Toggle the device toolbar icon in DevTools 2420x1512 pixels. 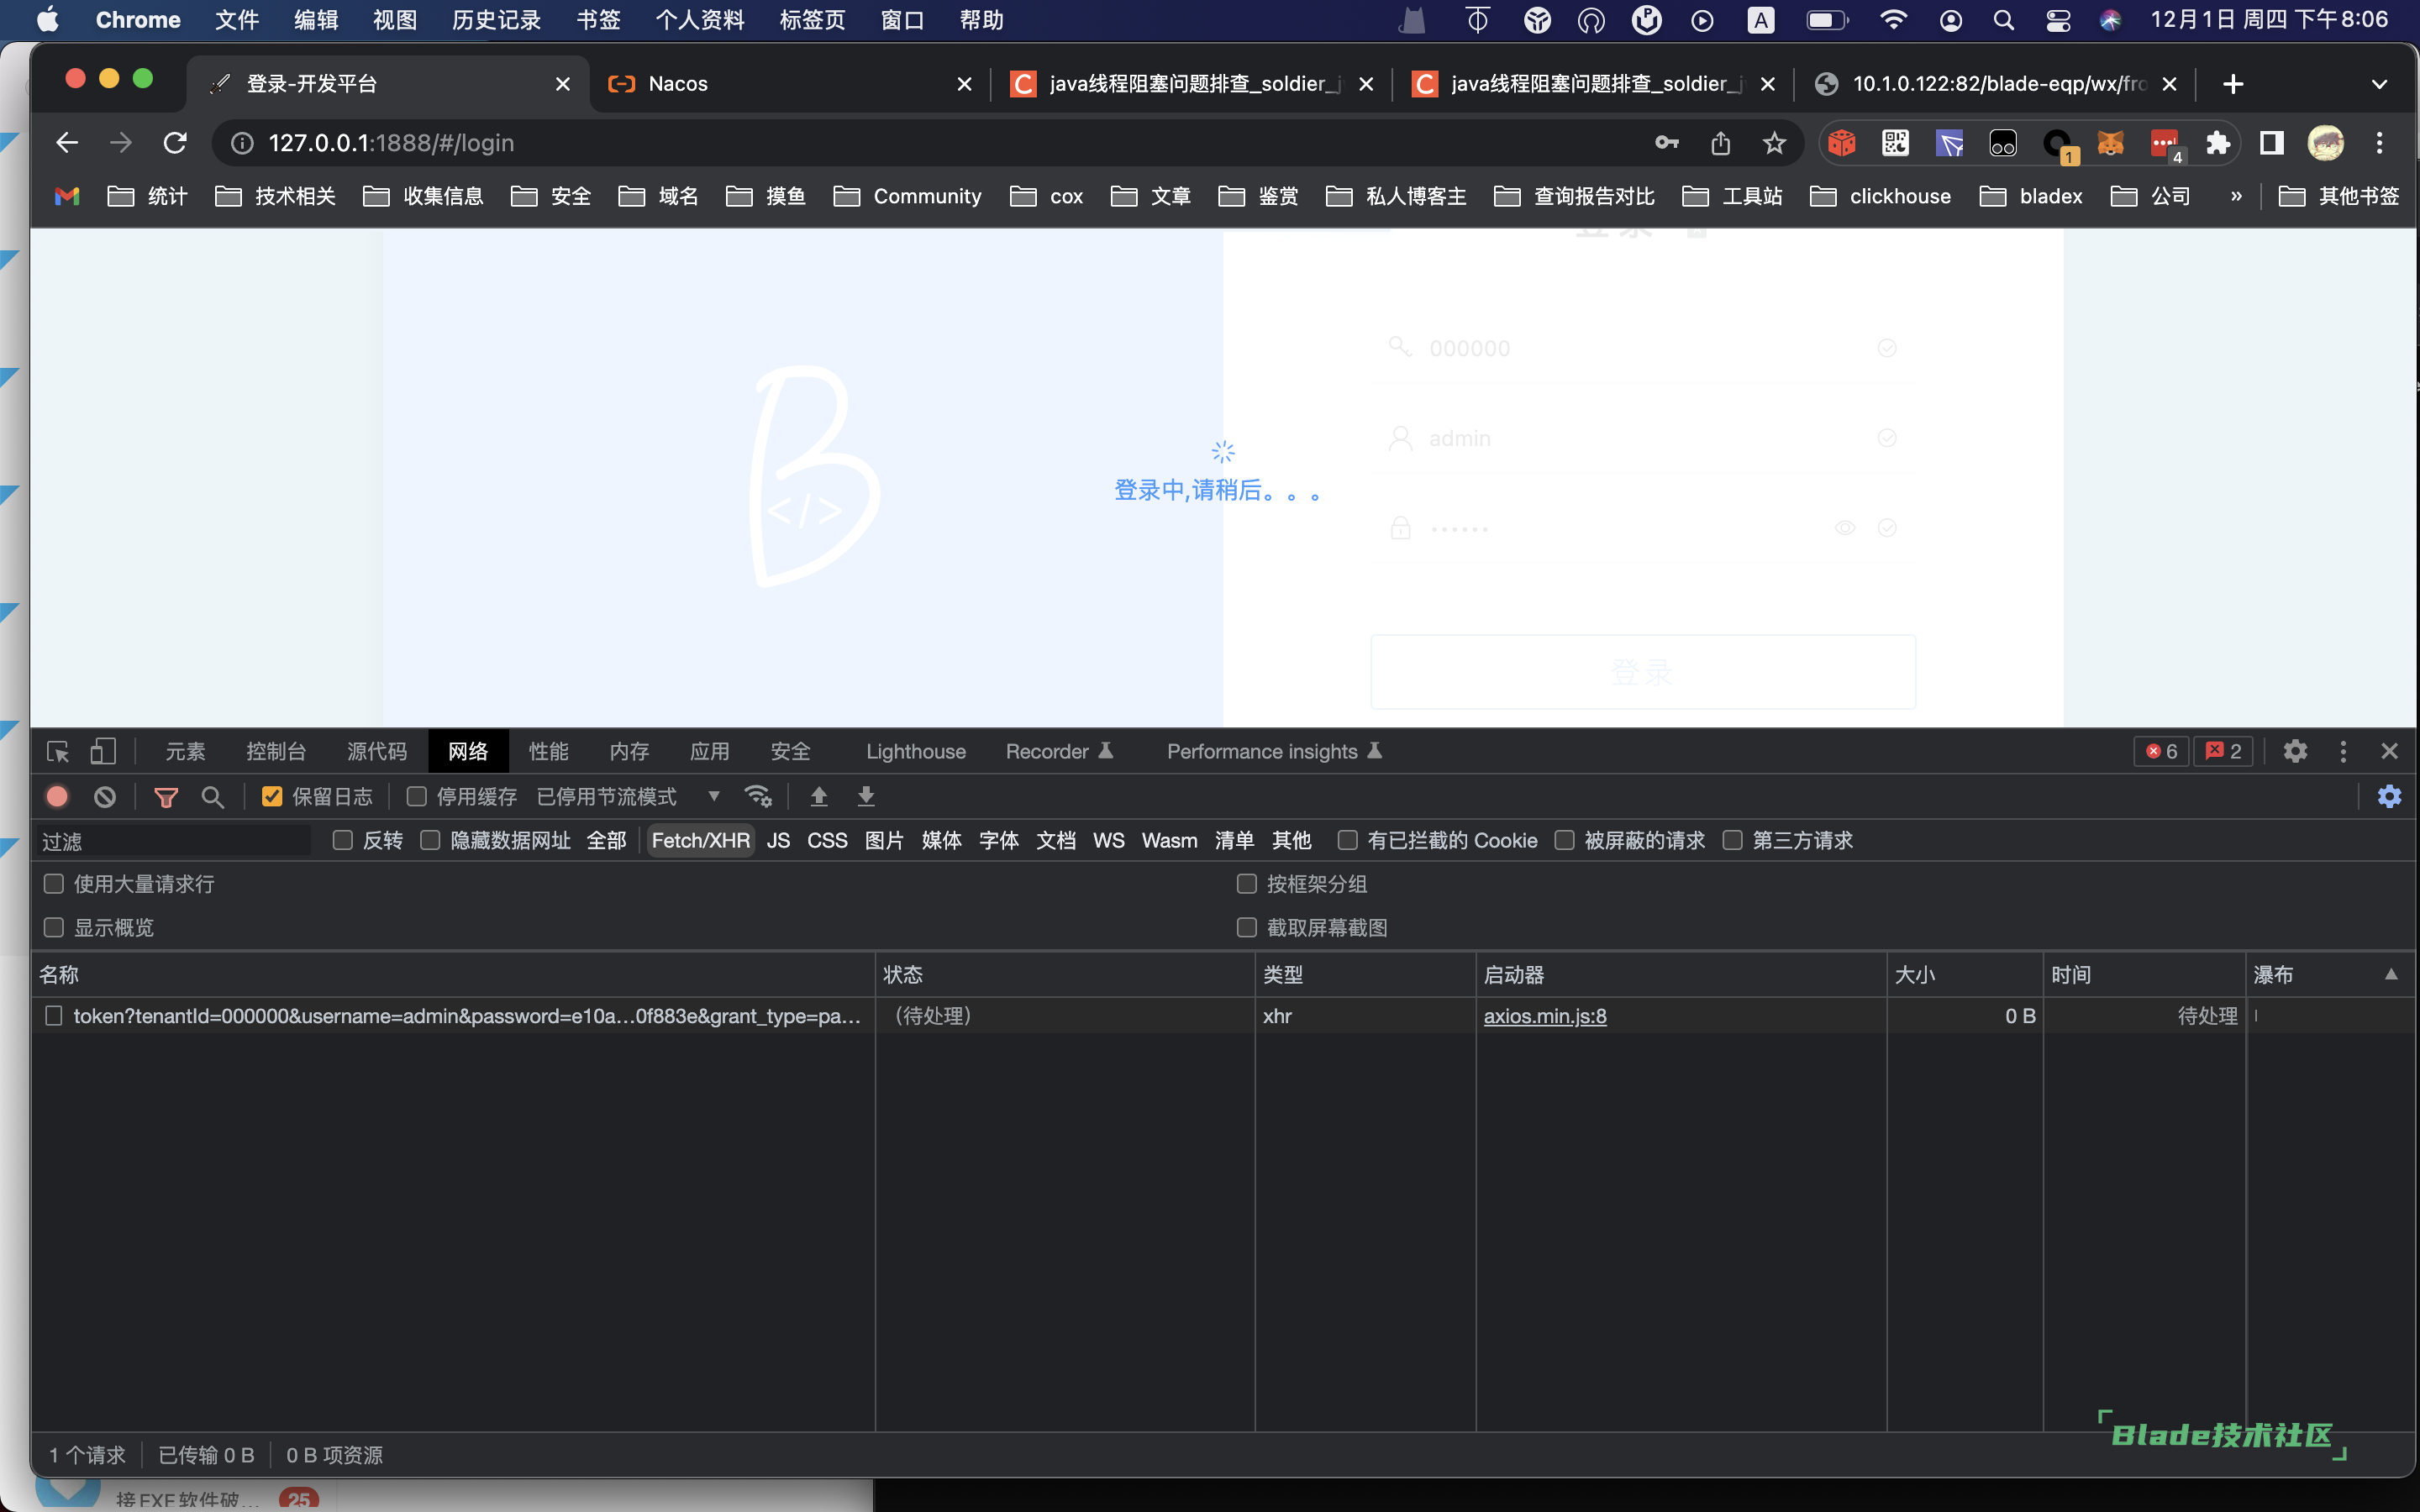[103, 751]
